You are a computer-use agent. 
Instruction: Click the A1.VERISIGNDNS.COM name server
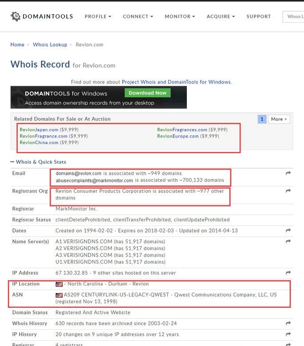pos(84,241)
